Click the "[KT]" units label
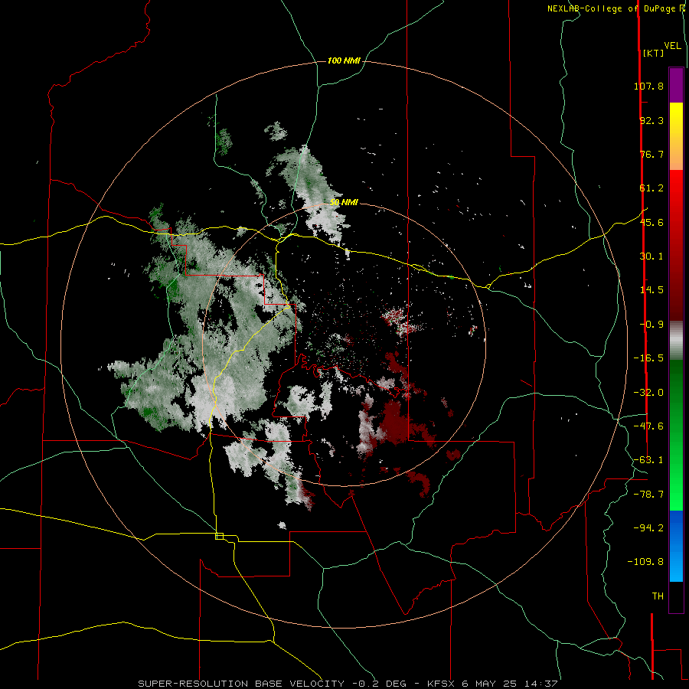The width and height of the screenshot is (689, 689). 653,53
